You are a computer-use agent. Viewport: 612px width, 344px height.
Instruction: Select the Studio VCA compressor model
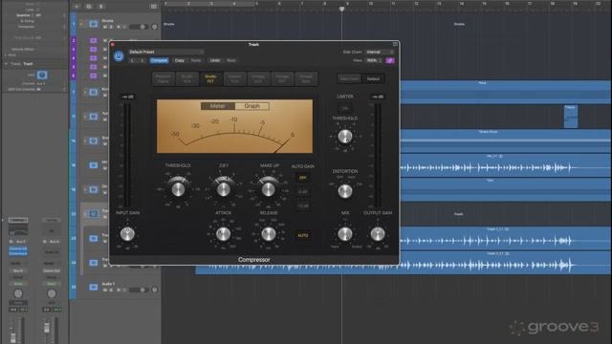187,78
